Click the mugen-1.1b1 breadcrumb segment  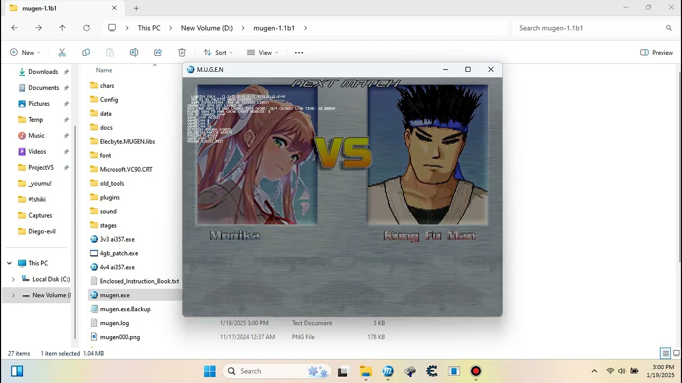point(274,28)
